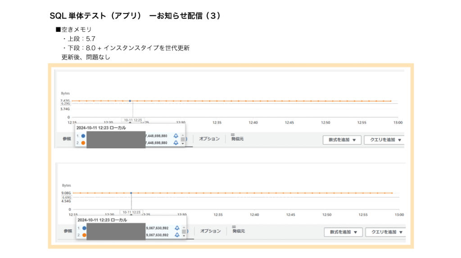
Task: Switch to 発信元 tab in upper panel
Action: point(237,139)
